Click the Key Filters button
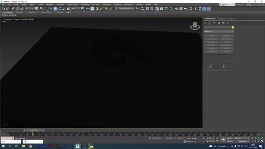The height and width of the screenshot is (149, 265). pos(243,141)
